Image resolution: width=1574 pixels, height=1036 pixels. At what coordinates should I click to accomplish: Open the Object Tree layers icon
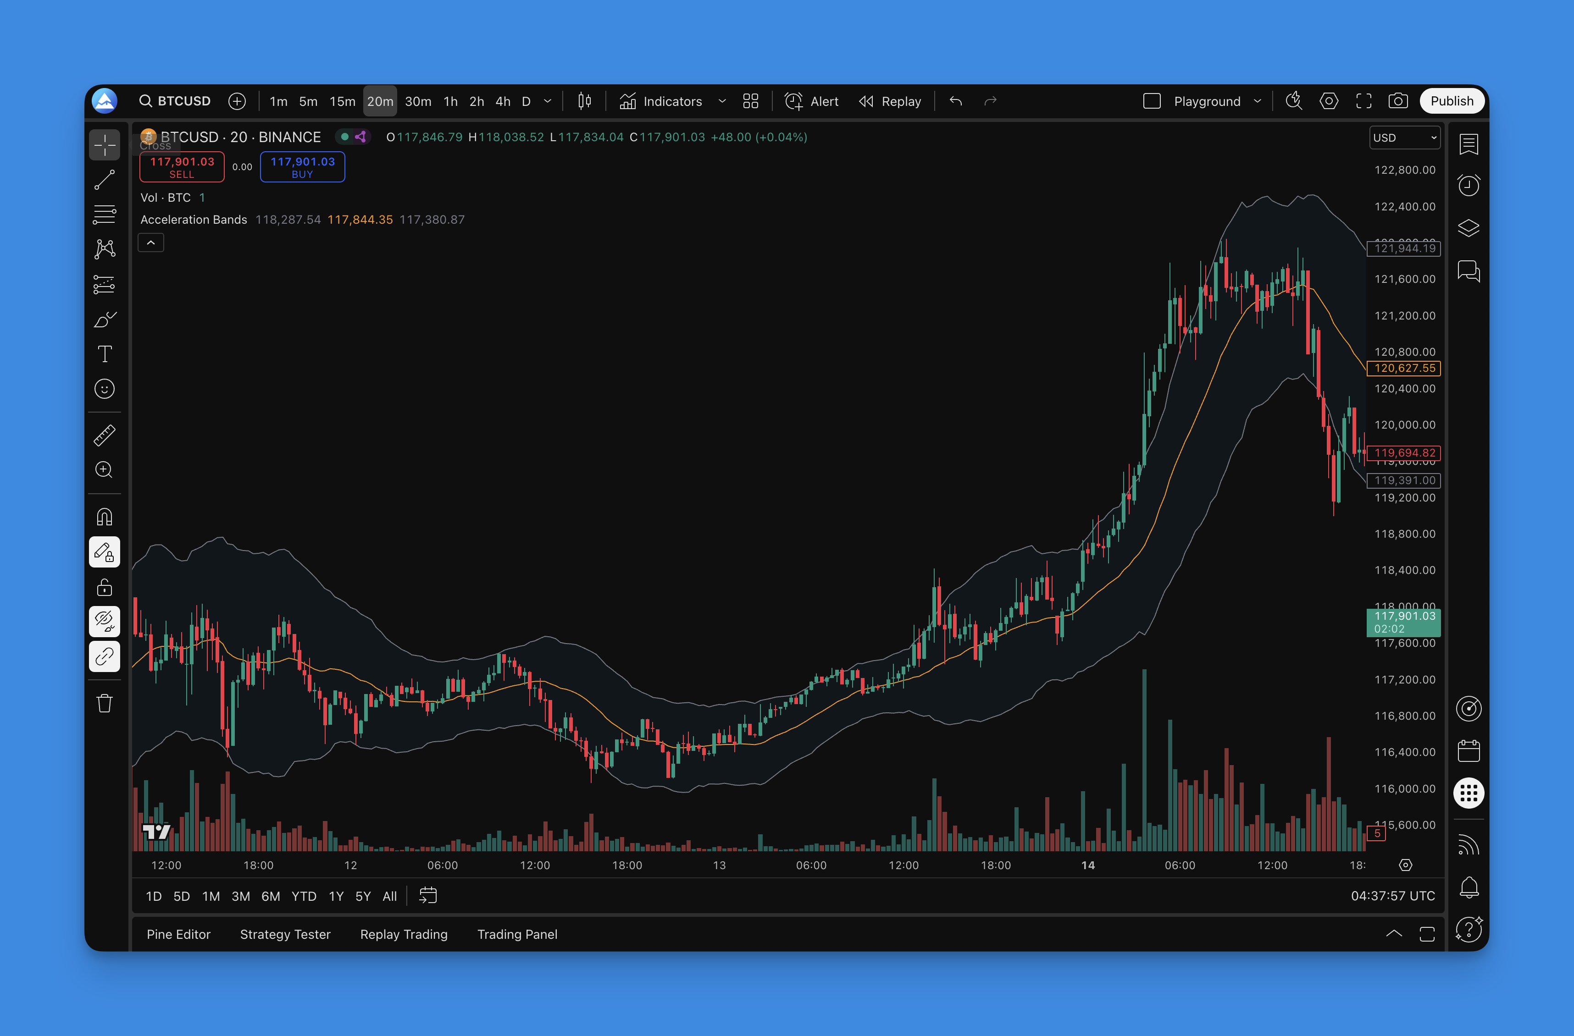[1469, 228]
